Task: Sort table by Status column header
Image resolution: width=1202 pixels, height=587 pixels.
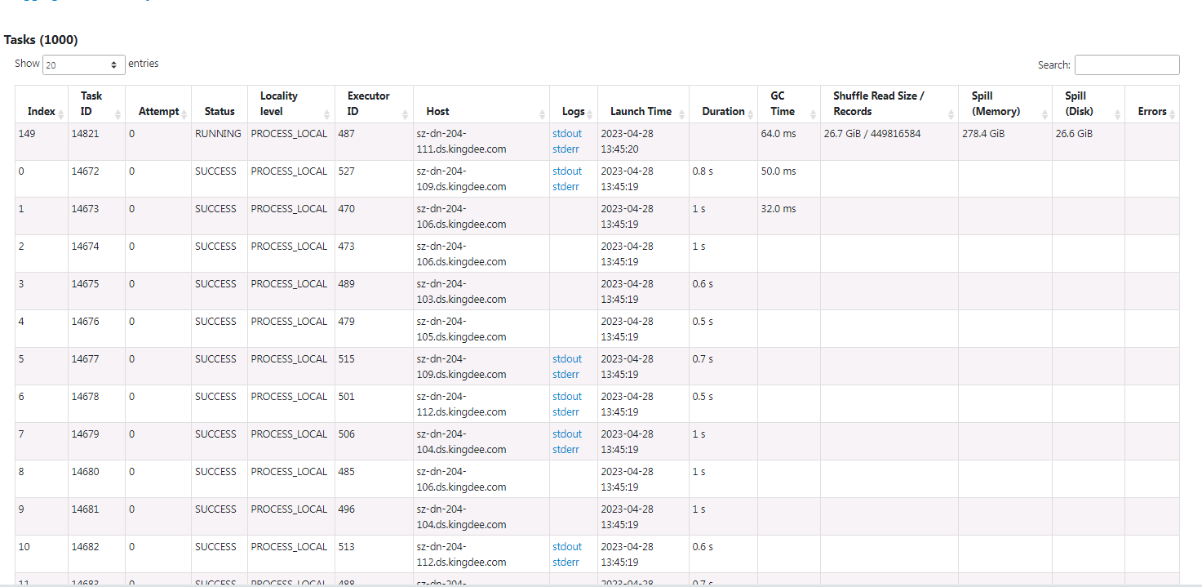Action: [220, 104]
